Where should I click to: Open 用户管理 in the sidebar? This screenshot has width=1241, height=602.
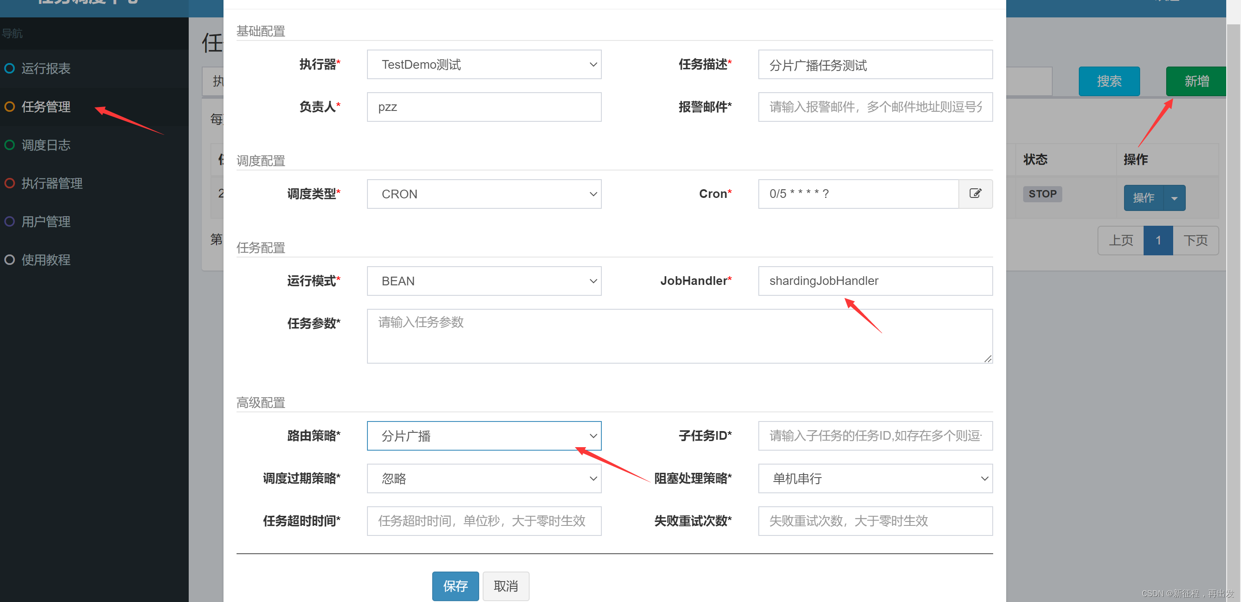94,222
